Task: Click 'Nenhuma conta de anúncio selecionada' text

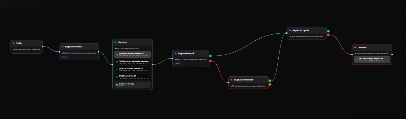Action: coord(28,49)
